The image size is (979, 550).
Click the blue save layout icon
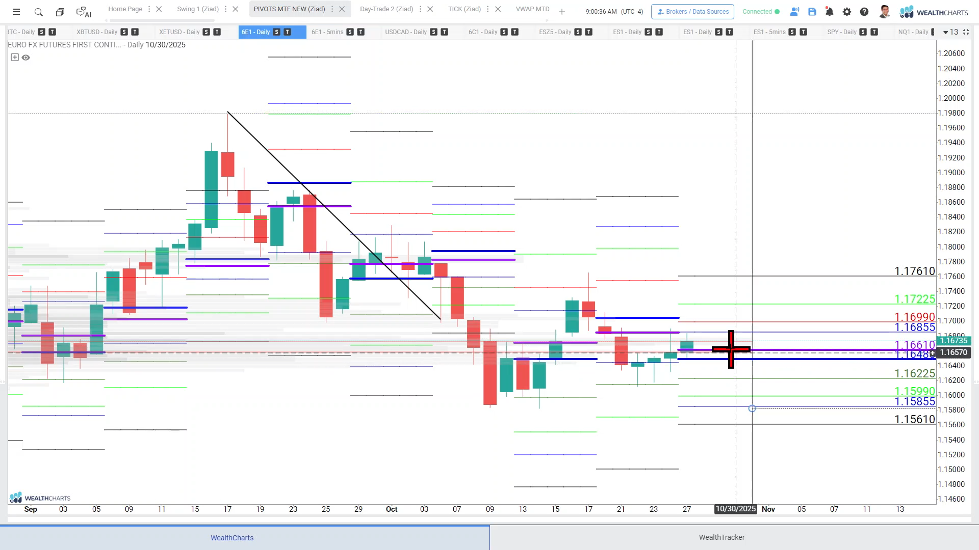click(x=812, y=12)
